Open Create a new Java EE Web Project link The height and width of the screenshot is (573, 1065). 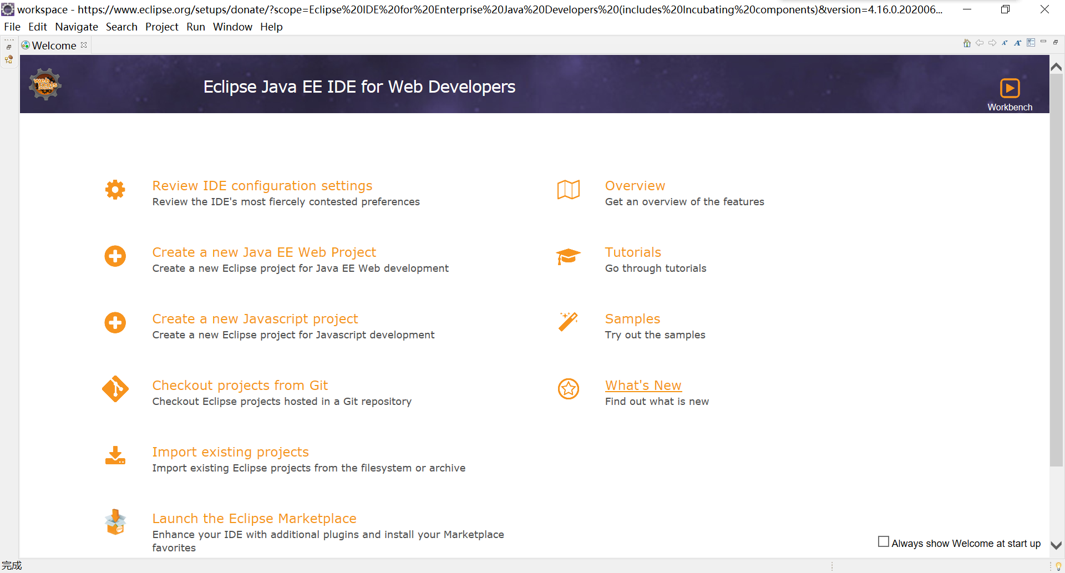[x=264, y=252]
